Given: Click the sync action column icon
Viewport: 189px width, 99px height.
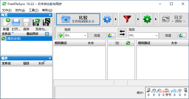Looking at the screenshot, I should pos(128,43).
